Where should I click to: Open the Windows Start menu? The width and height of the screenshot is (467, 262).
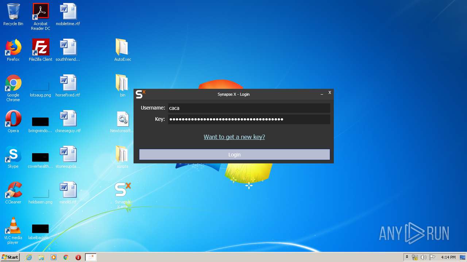pyautogui.click(x=10, y=257)
